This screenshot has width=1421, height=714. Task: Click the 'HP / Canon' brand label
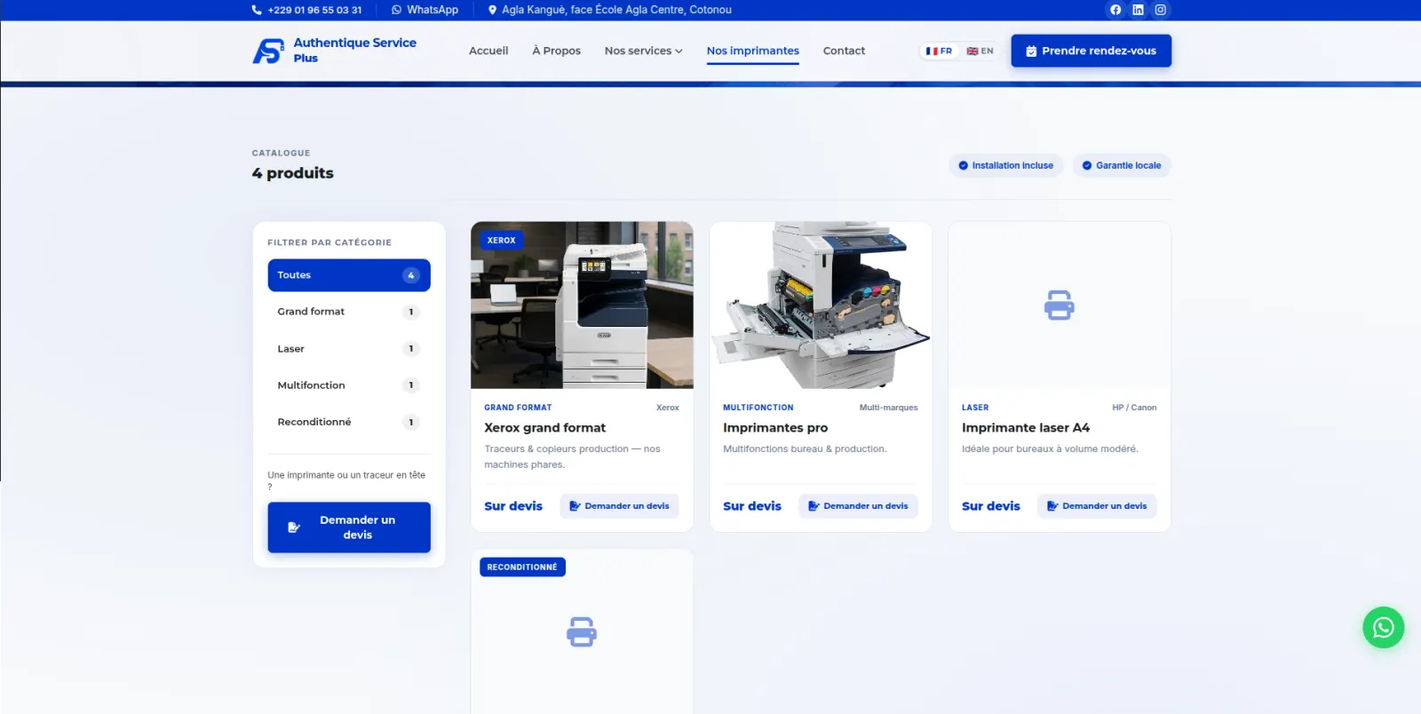click(x=1134, y=408)
